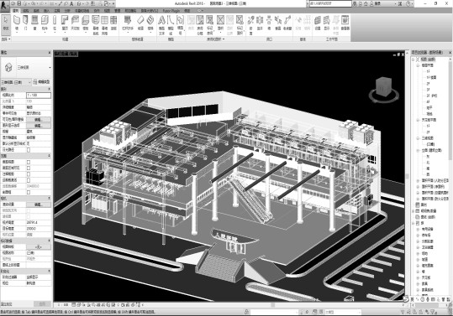
Task: Collapse the Floor Plans node in Project Browser
Action: (418, 65)
